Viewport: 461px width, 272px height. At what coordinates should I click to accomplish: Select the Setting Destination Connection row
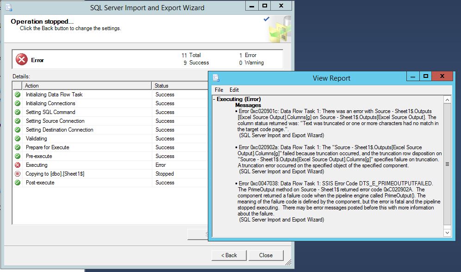click(110, 130)
